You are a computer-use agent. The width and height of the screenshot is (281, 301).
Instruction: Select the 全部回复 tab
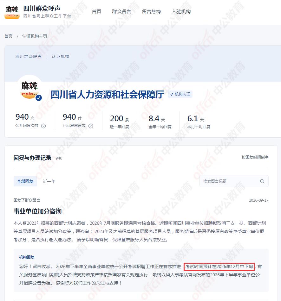point(25,181)
